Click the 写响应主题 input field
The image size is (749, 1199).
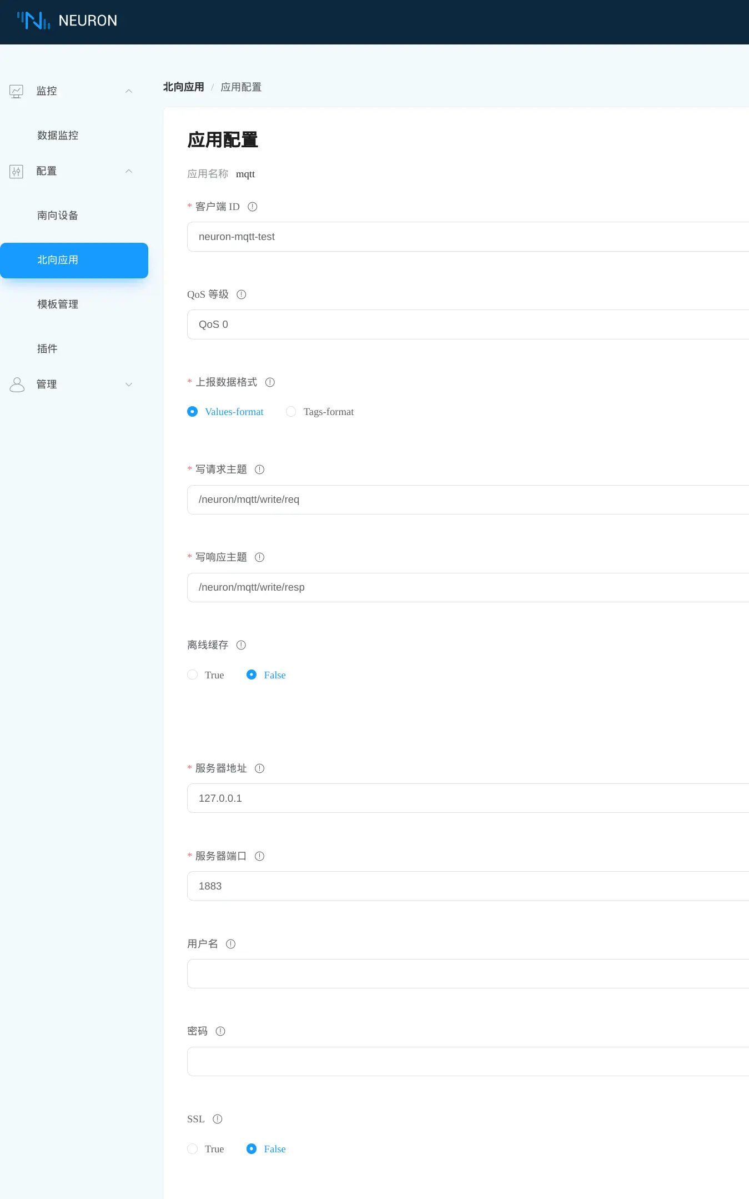click(x=468, y=587)
